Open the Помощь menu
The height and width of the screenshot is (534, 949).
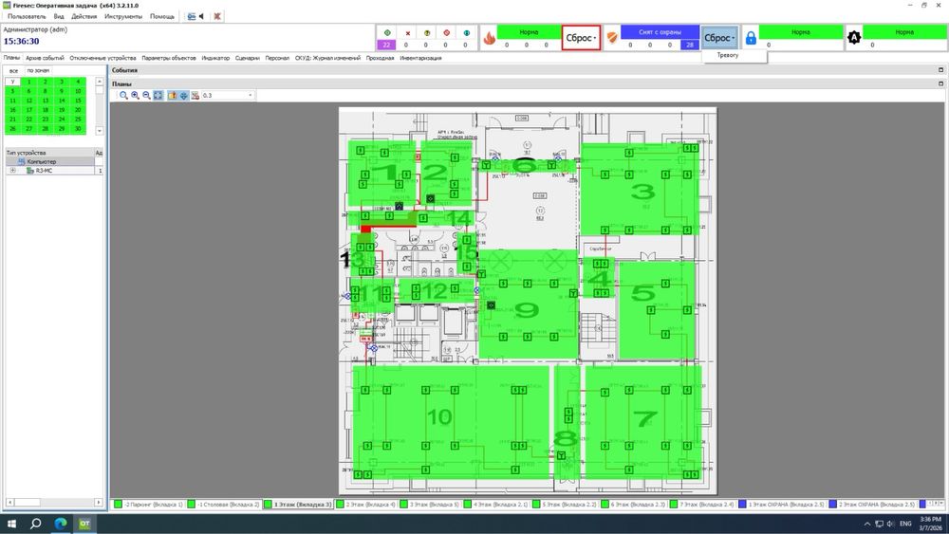click(162, 16)
